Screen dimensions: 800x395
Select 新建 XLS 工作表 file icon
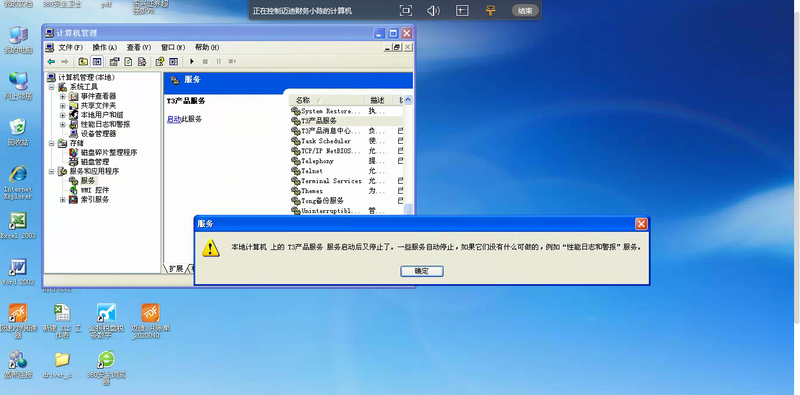(62, 321)
